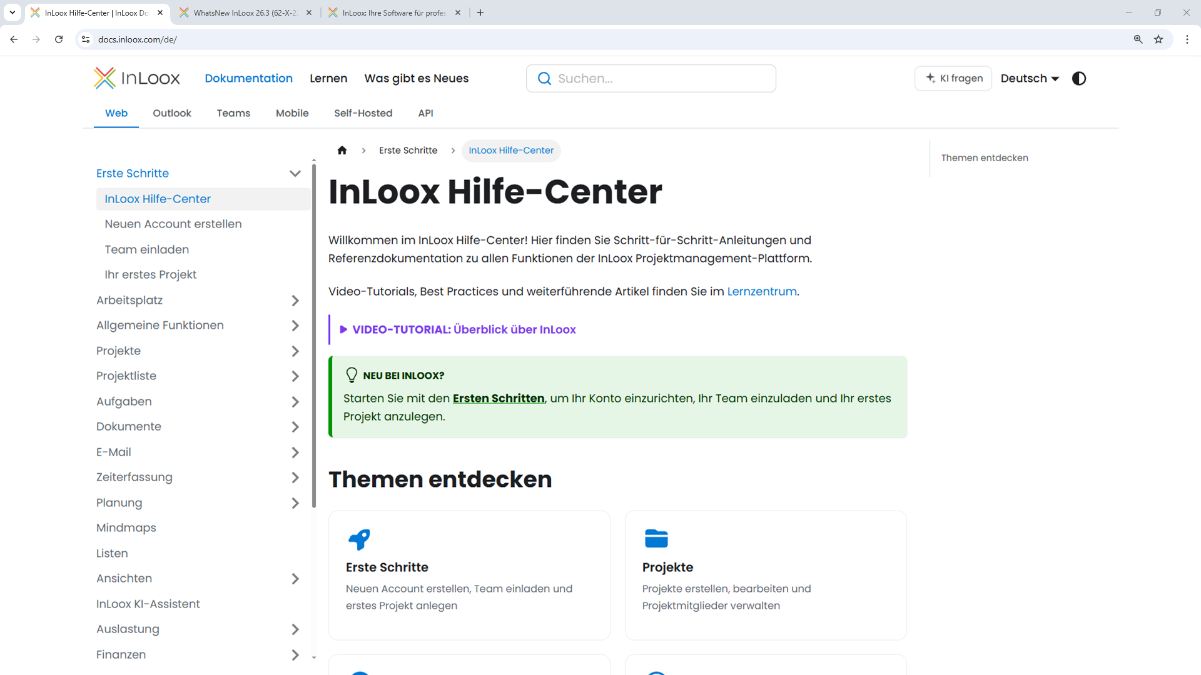
Task: Close the InLoox: Ihre Software tab
Action: tap(458, 12)
